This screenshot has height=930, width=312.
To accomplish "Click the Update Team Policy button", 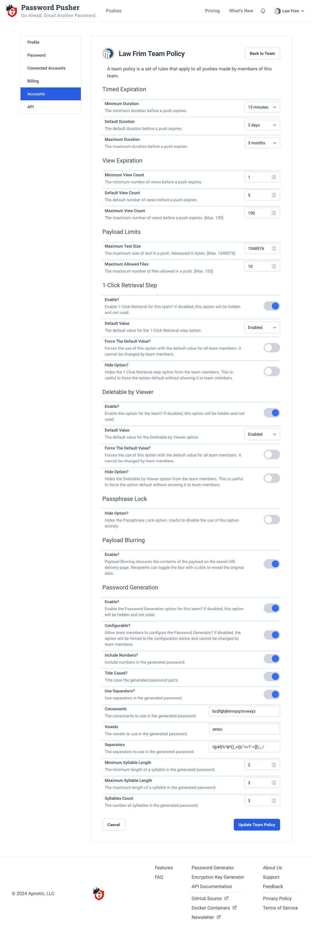I will [x=256, y=825].
